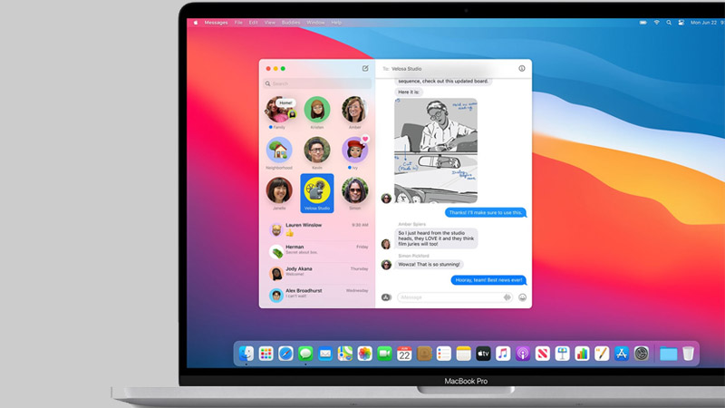Open the Lauren Winslow conversation row

[318, 229]
